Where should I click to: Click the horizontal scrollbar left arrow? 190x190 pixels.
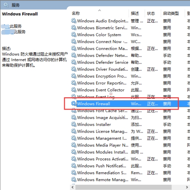coord(73,187)
